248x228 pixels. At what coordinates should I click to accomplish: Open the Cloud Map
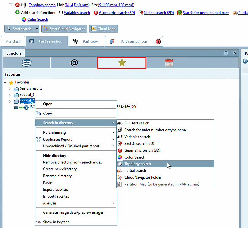[x=103, y=29]
